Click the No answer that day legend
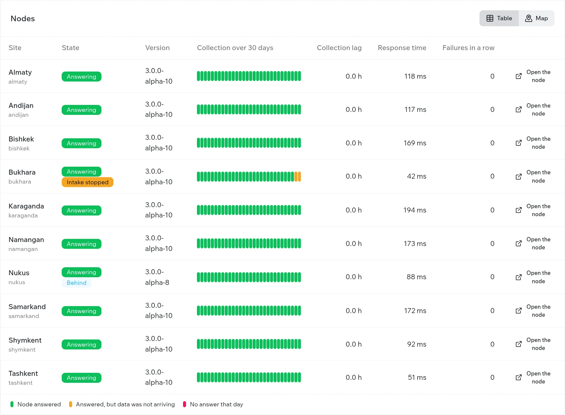565x415 pixels. pyautogui.click(x=213, y=404)
